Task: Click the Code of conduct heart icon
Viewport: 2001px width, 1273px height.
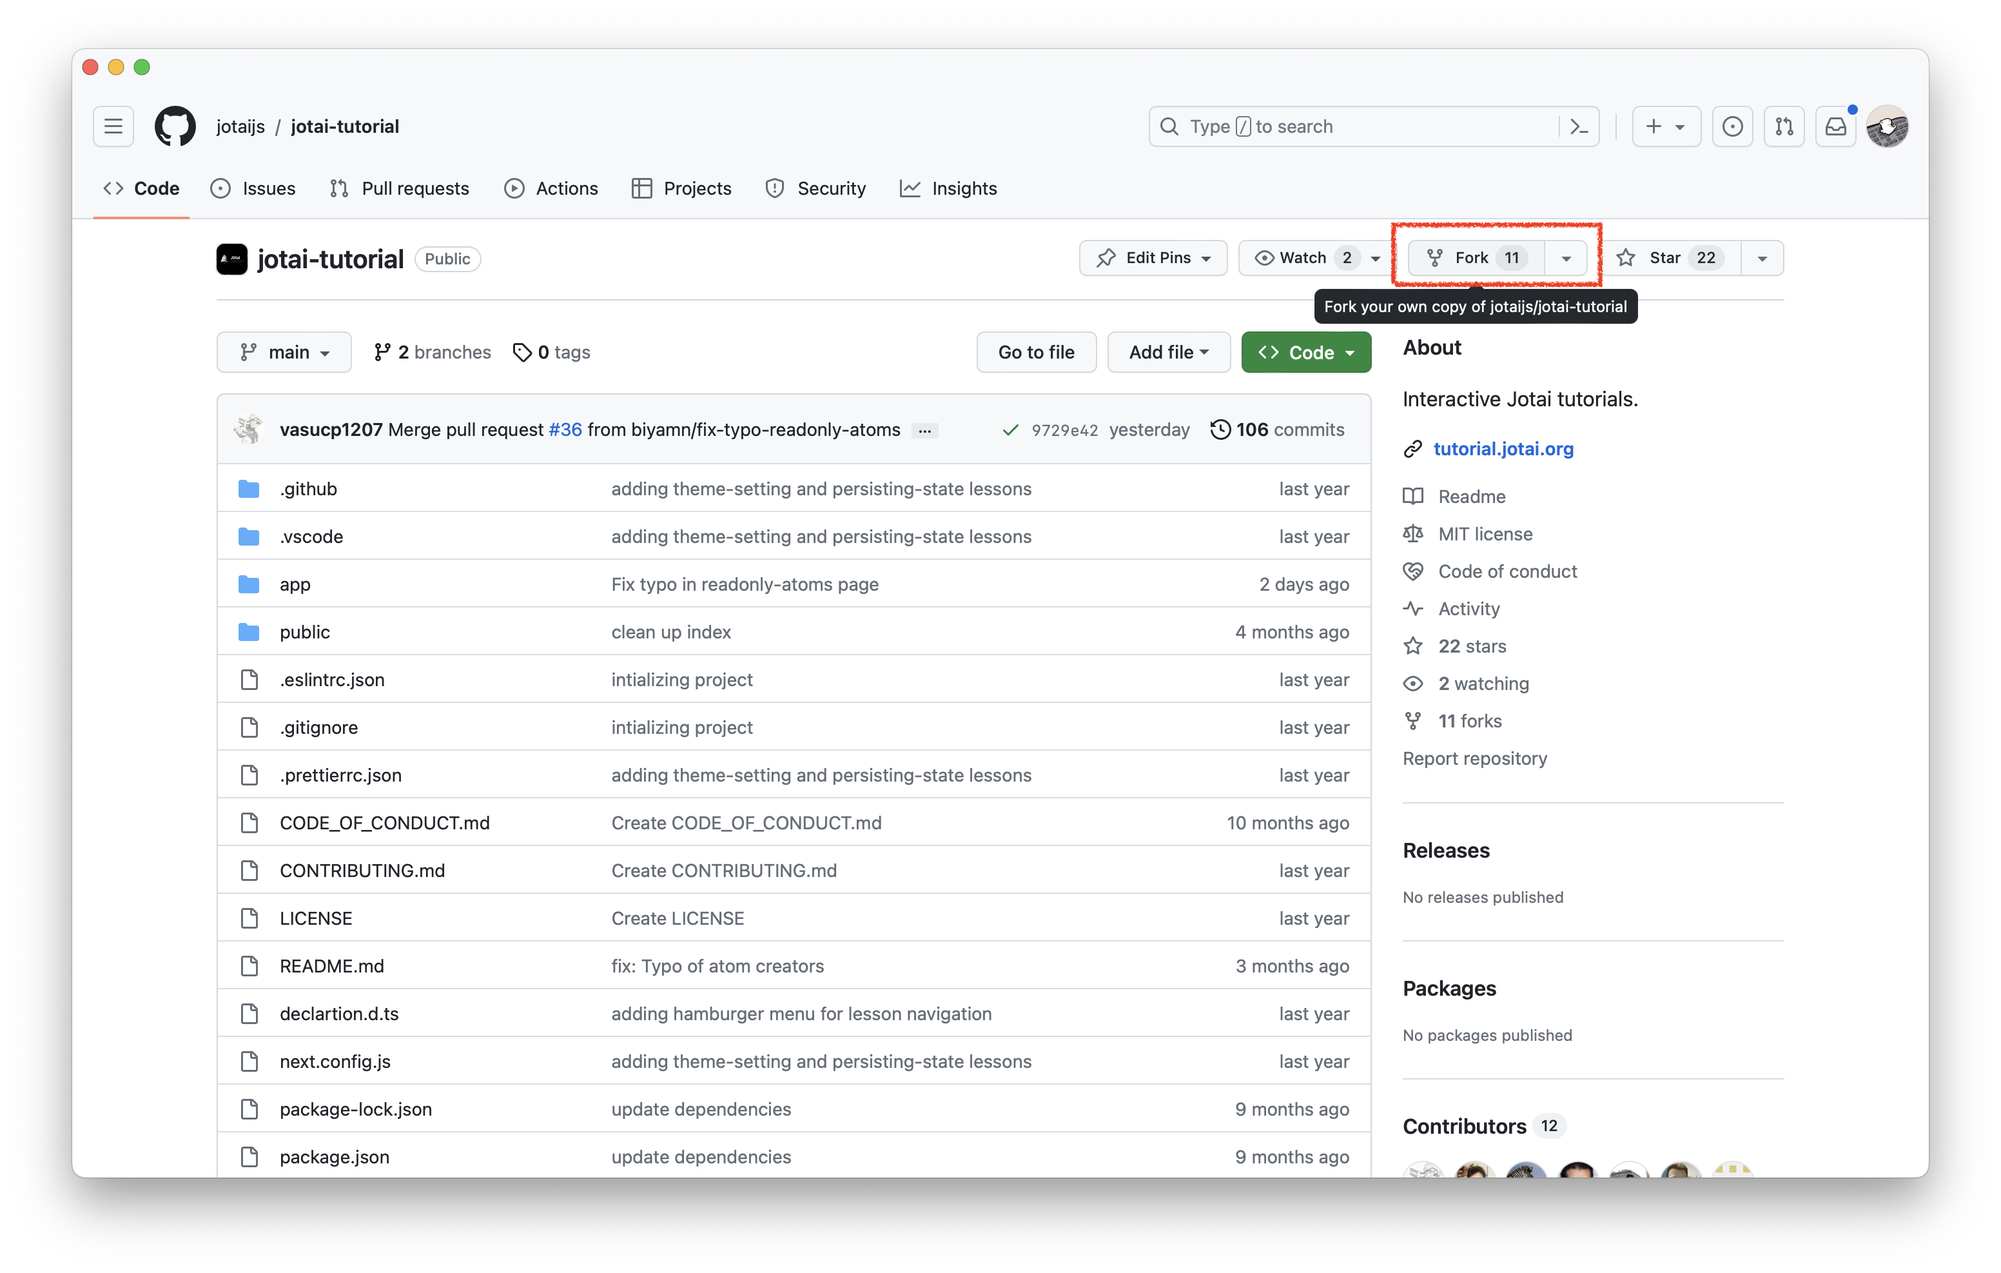Action: [x=1412, y=571]
